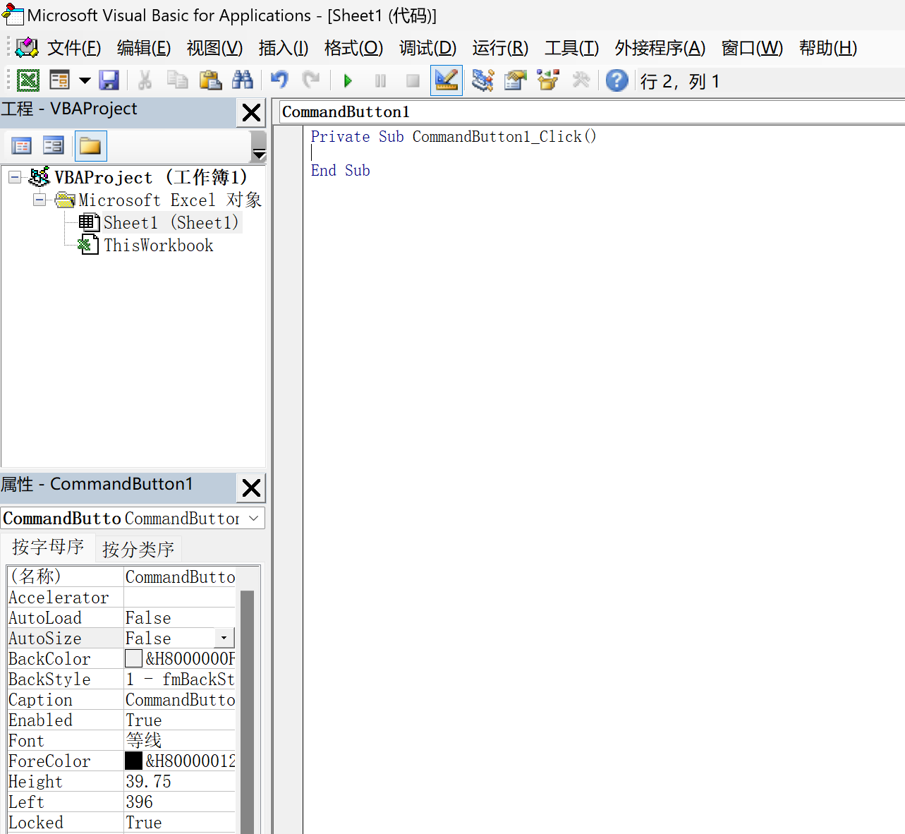This screenshot has height=834, width=905.
Task: Toggle Folders view in project panel
Action: click(90, 146)
